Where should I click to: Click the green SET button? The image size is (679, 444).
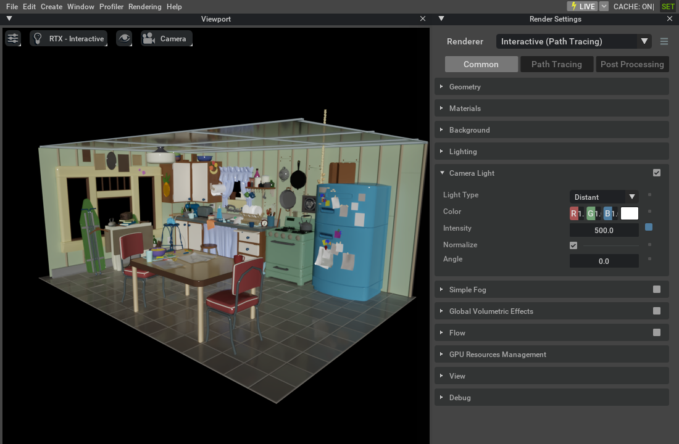(668, 7)
